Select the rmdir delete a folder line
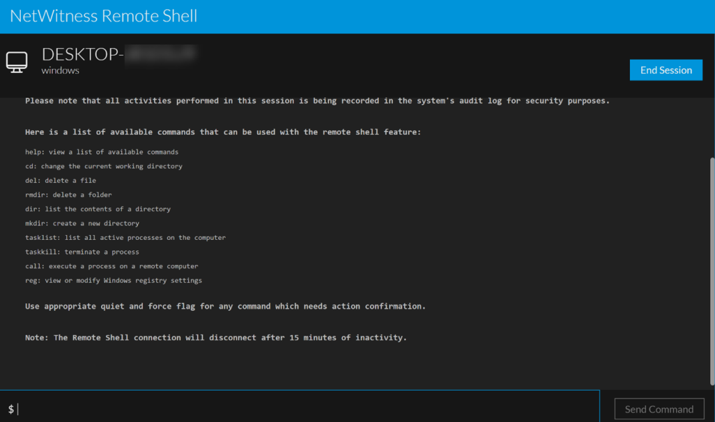Viewport: 715px width, 422px height. (68, 194)
